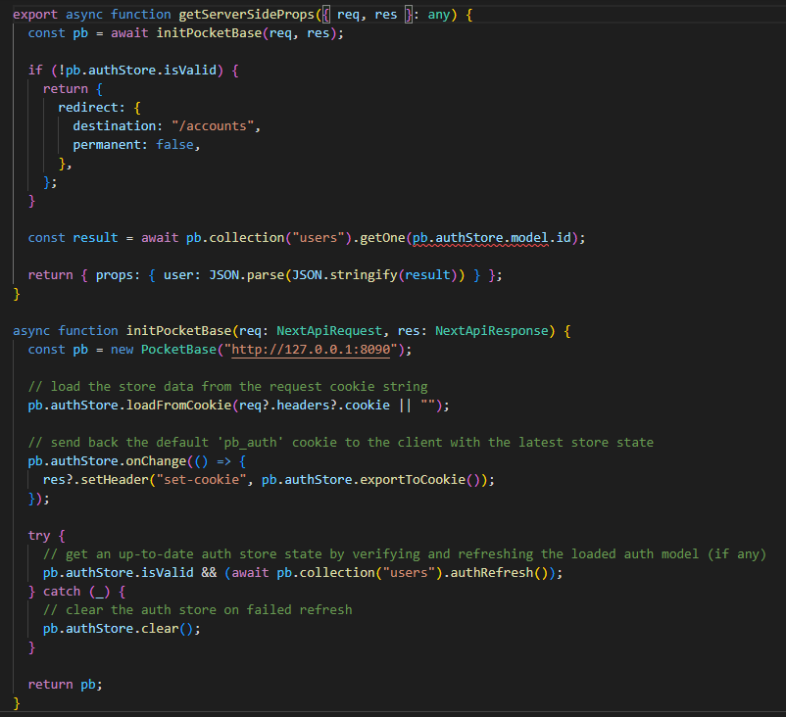Click the 'exportToCookie' method call

point(413,480)
